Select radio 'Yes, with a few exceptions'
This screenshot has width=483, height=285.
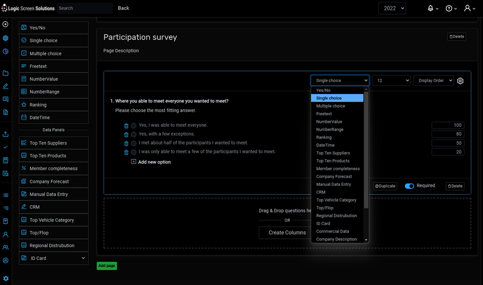coord(134,134)
